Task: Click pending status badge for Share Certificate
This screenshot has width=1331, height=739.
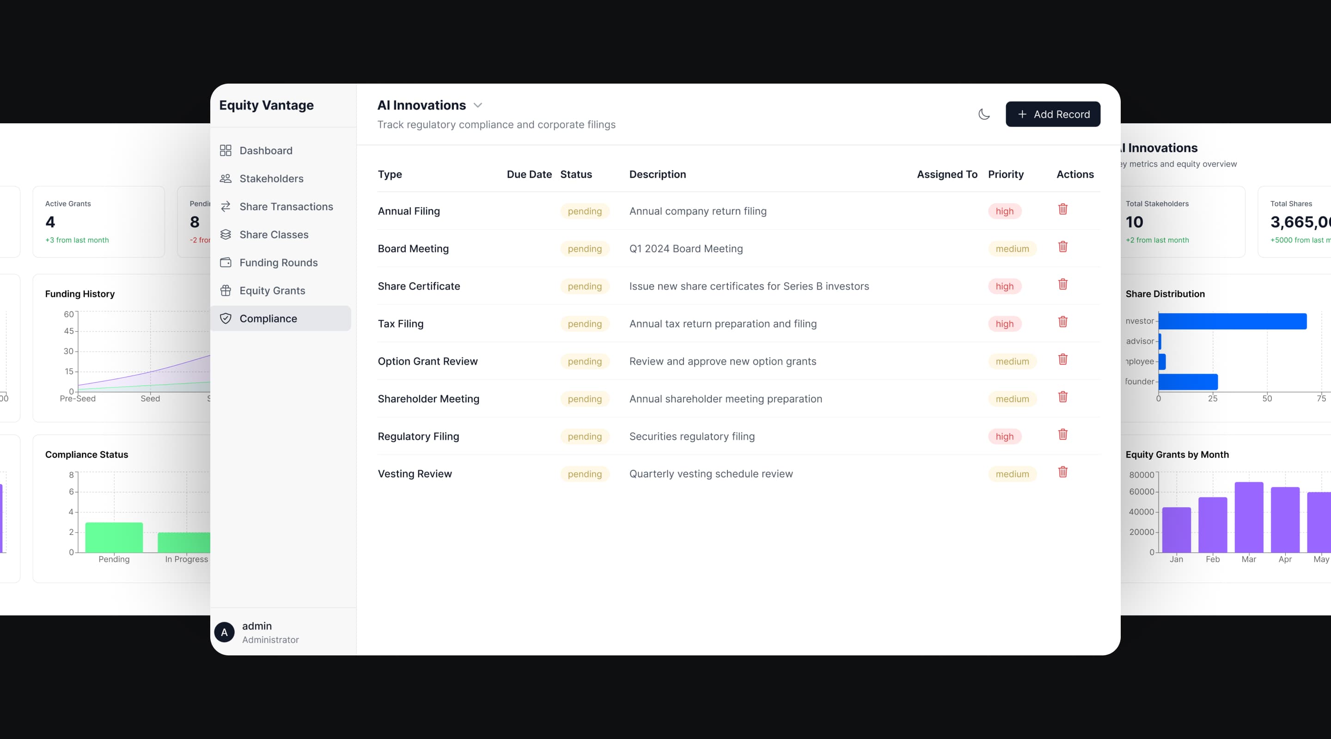Action: 584,286
